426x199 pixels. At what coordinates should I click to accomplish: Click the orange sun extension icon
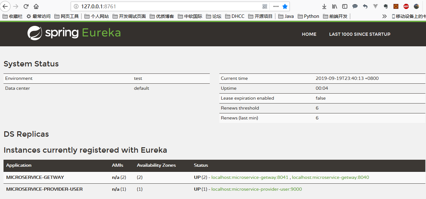click(396, 6)
